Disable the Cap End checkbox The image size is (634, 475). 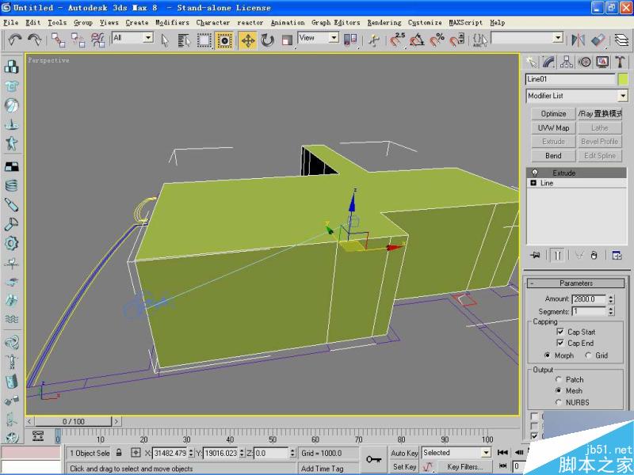click(560, 343)
